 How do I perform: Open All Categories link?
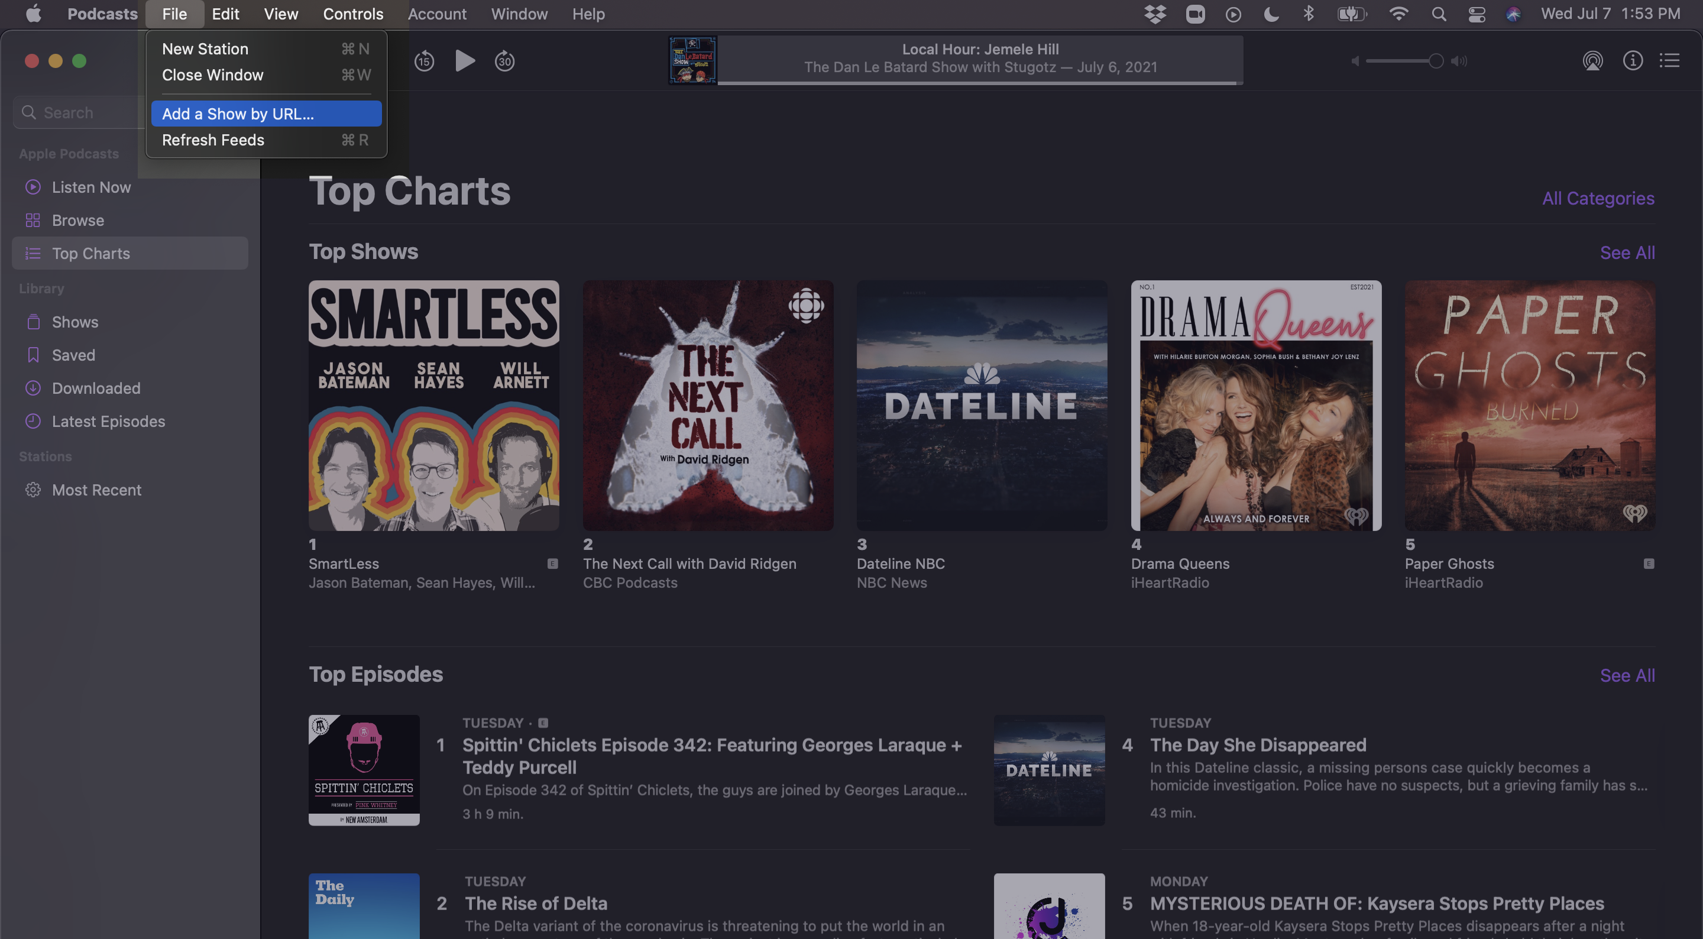1598,198
